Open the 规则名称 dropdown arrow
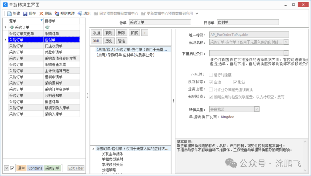The image size is (311, 176). (x=286, y=42)
